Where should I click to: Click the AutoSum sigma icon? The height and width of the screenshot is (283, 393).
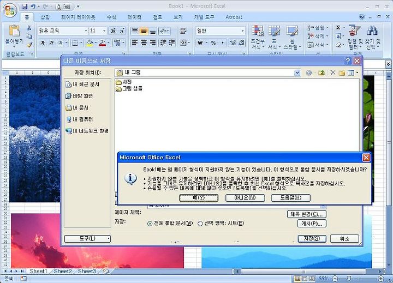338,28
